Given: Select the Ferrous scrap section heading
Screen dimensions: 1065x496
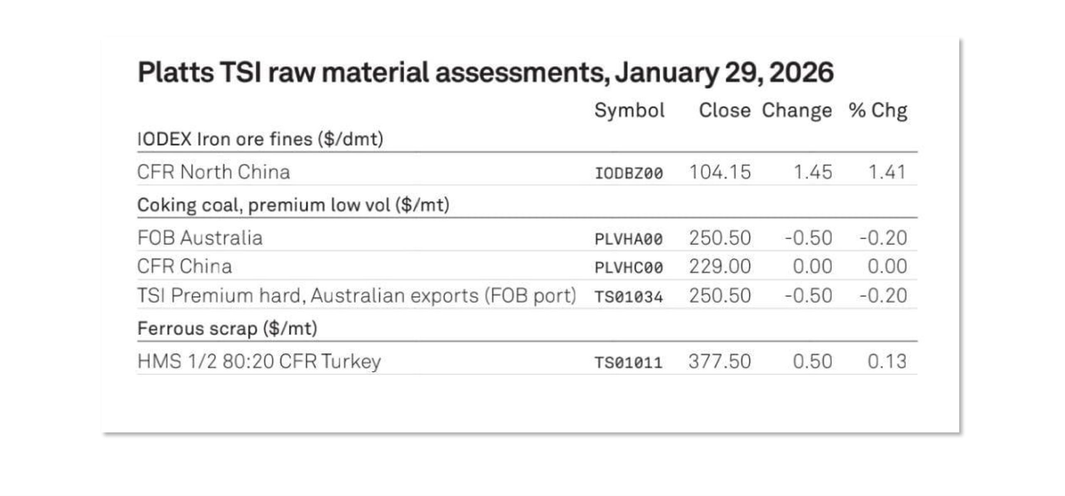Looking at the screenshot, I should click(227, 329).
